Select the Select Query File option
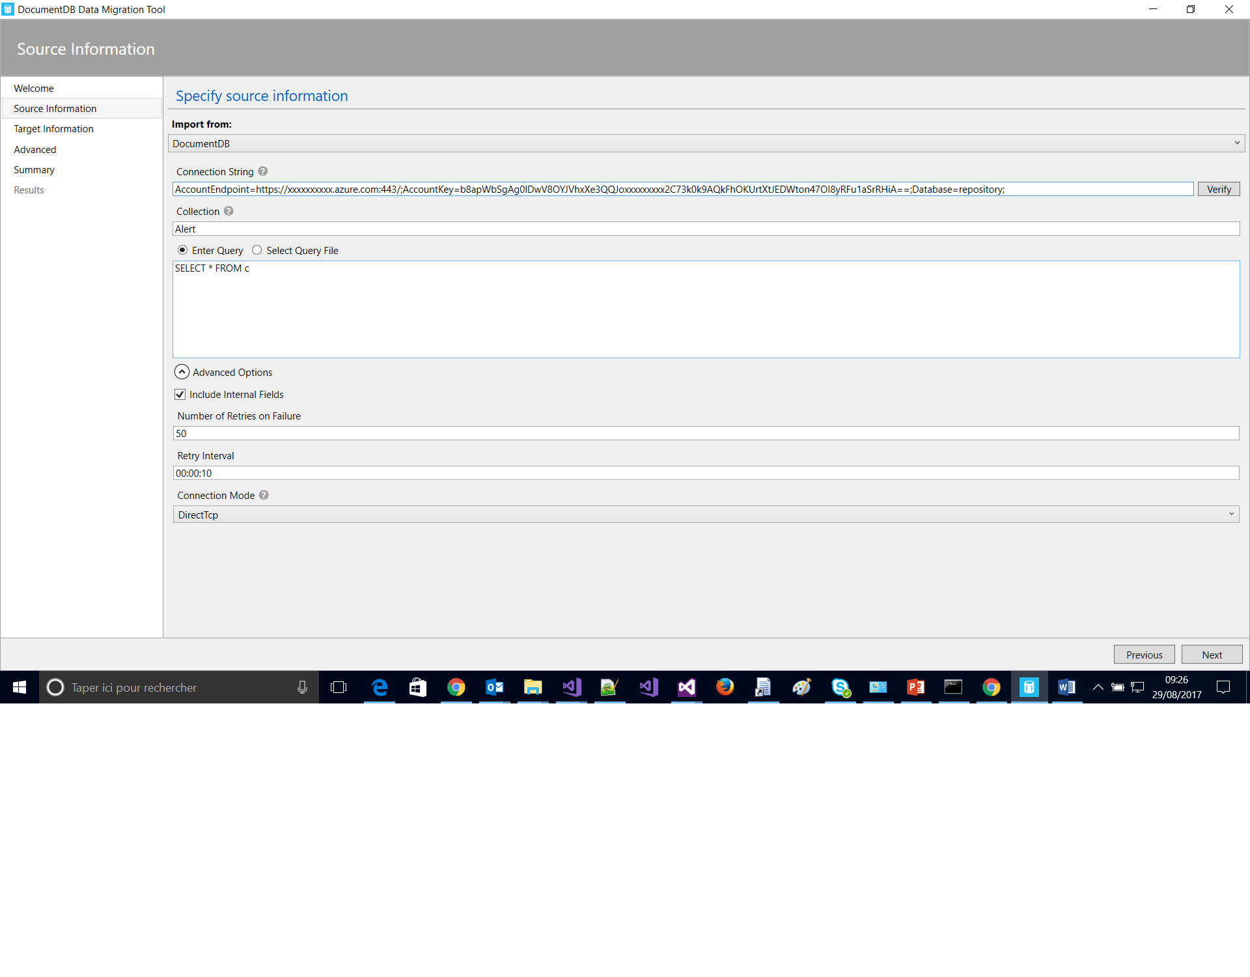 click(257, 250)
